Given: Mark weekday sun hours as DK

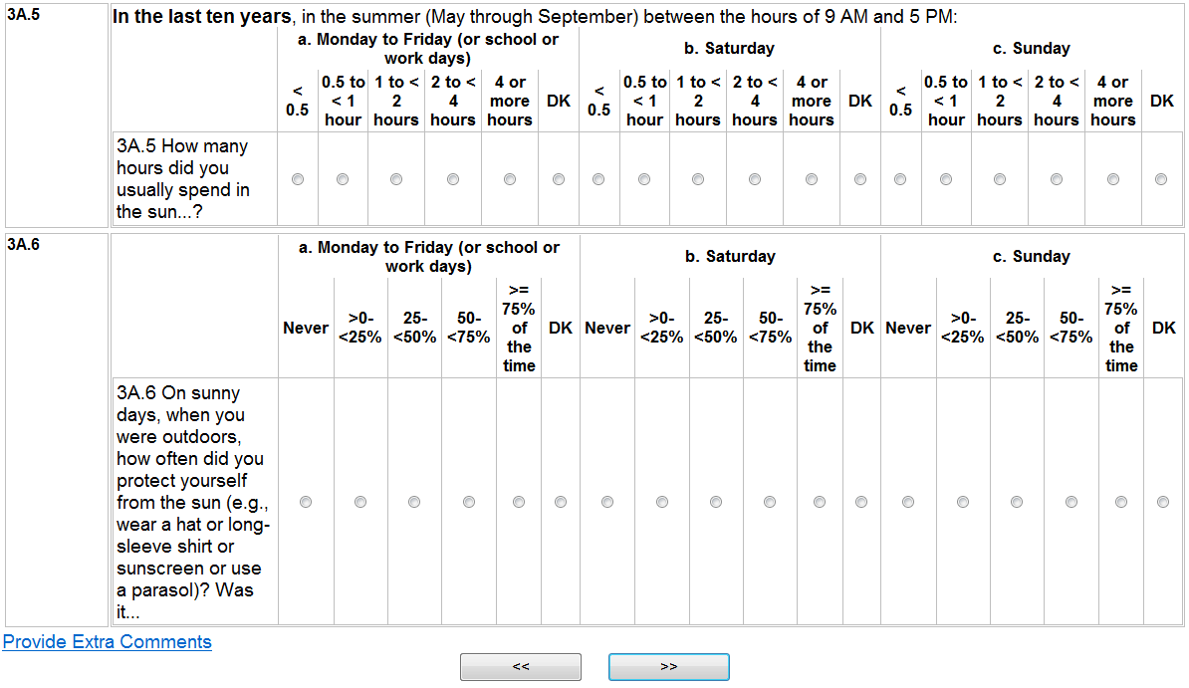Looking at the screenshot, I should coord(559,179).
